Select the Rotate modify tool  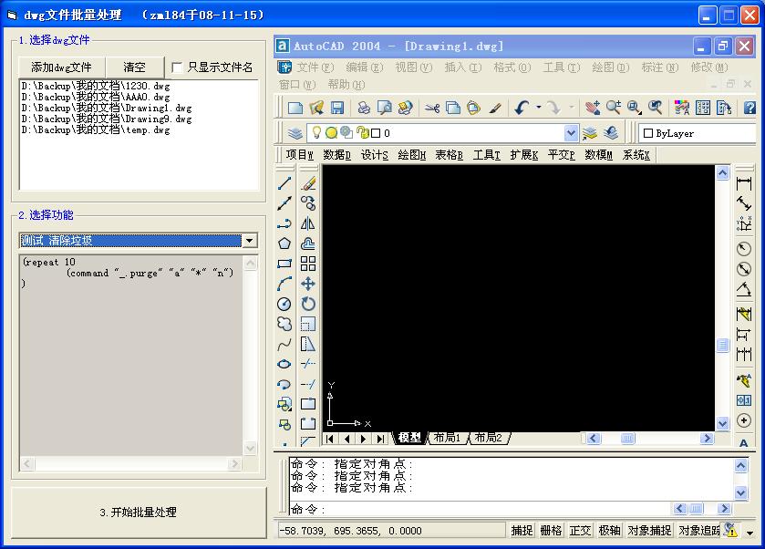308,304
